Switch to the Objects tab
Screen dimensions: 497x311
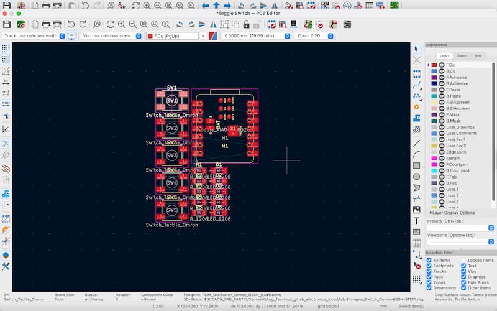point(461,55)
